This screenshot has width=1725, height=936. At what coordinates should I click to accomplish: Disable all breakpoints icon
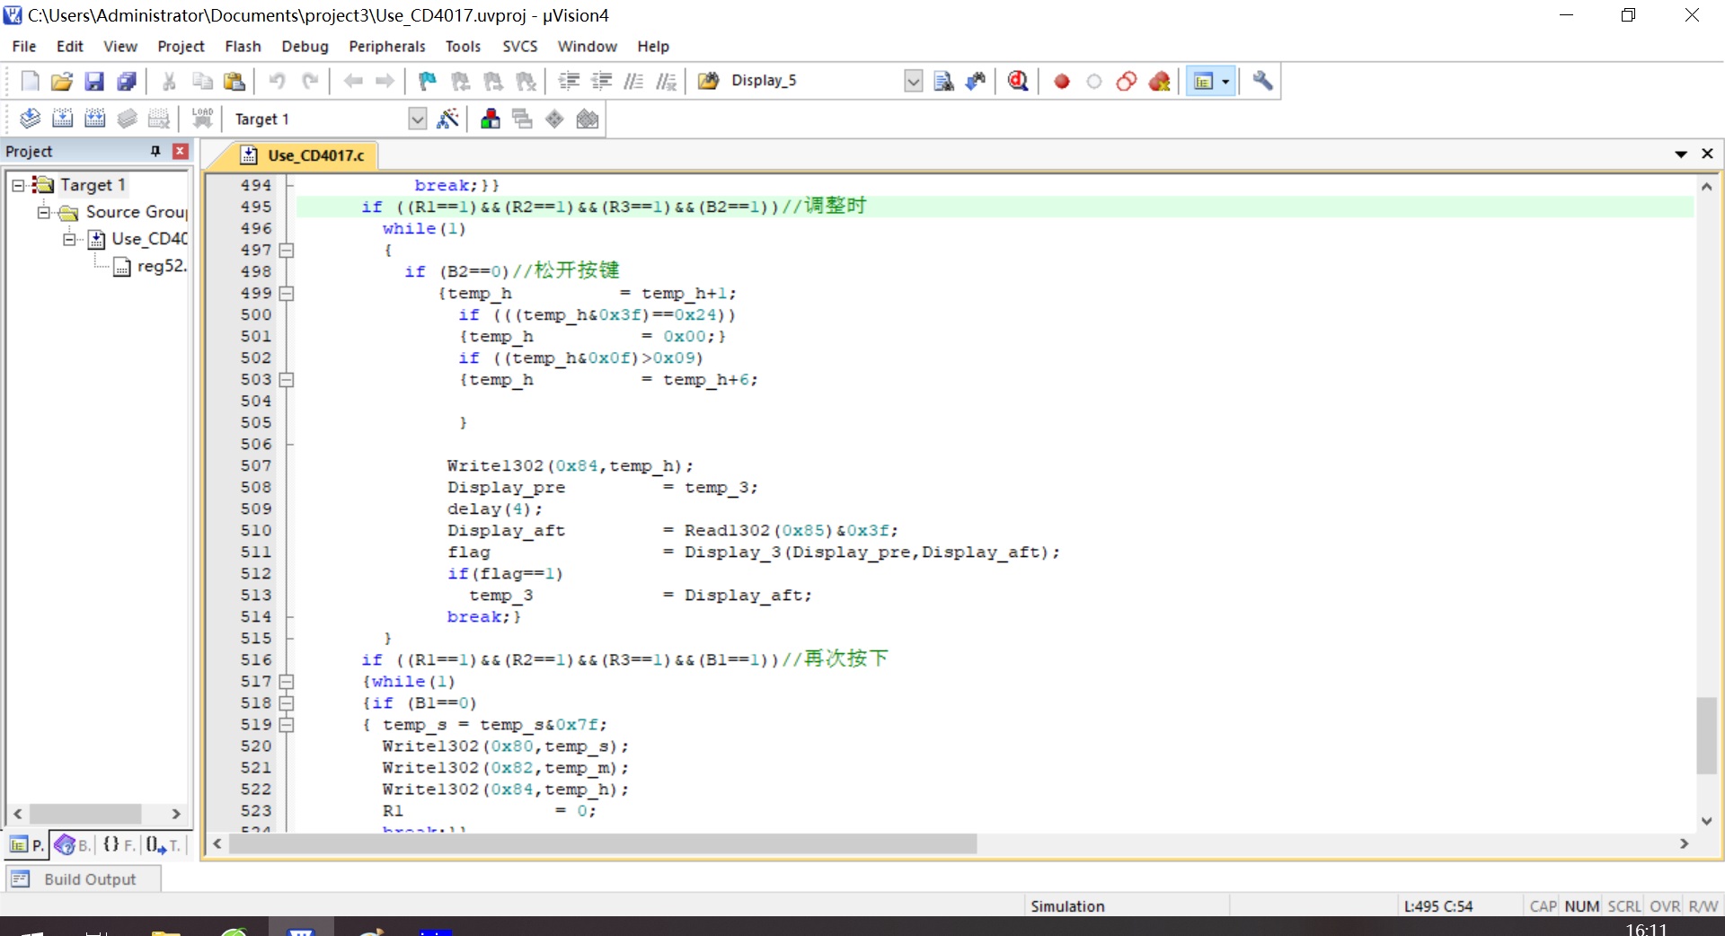[x=1126, y=81]
